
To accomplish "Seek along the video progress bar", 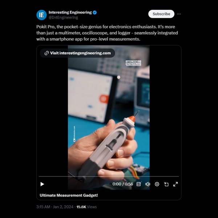I will tap(109, 176).
